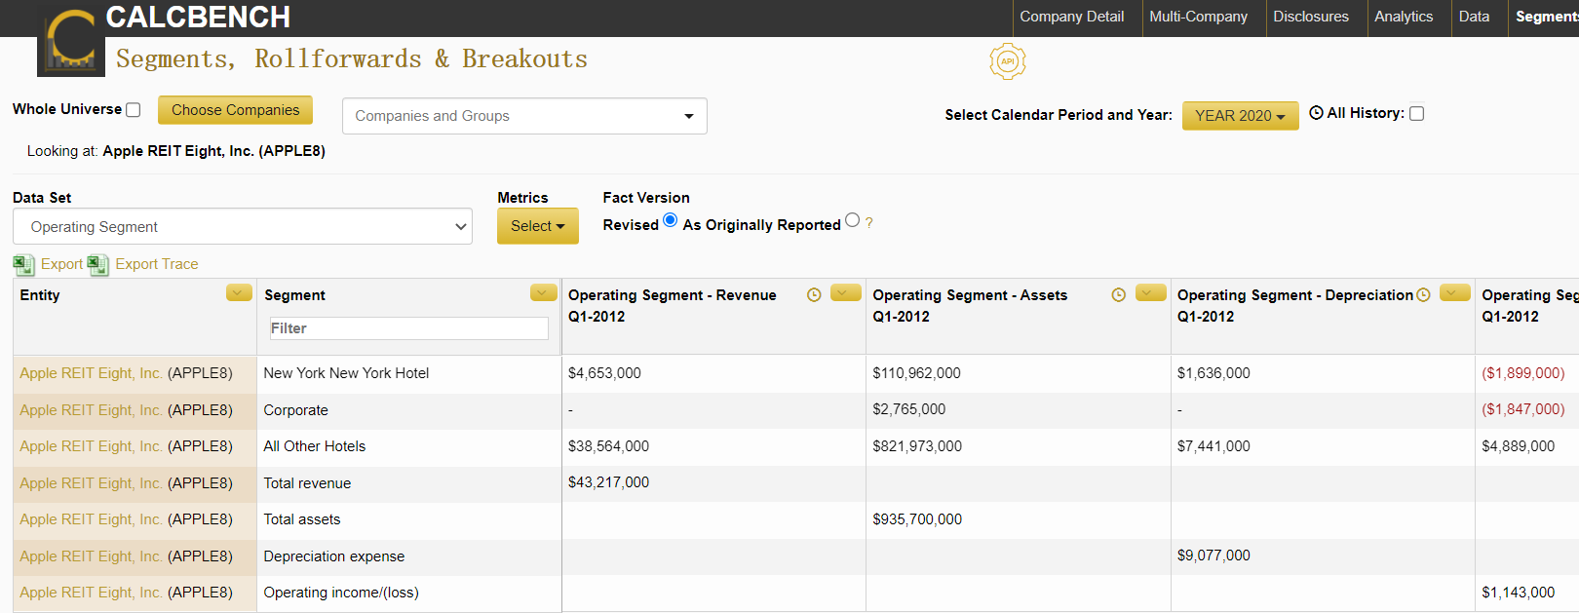Expand the Segment column menu arrow
This screenshot has width=1579, height=613.
click(544, 292)
